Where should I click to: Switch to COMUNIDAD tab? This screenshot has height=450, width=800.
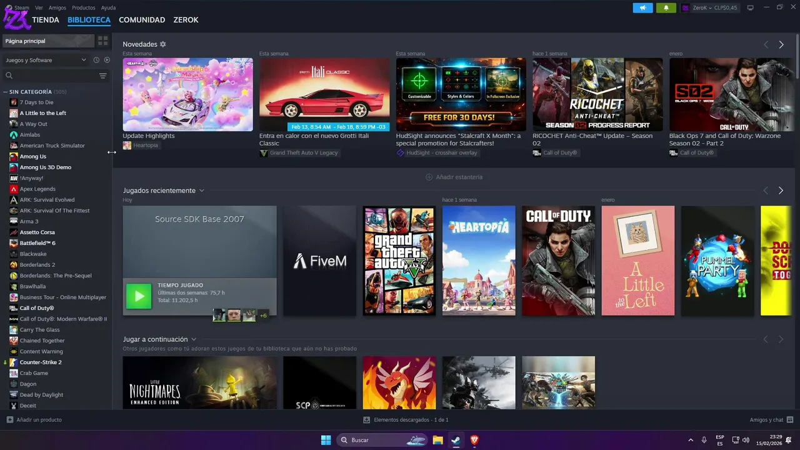click(x=142, y=20)
